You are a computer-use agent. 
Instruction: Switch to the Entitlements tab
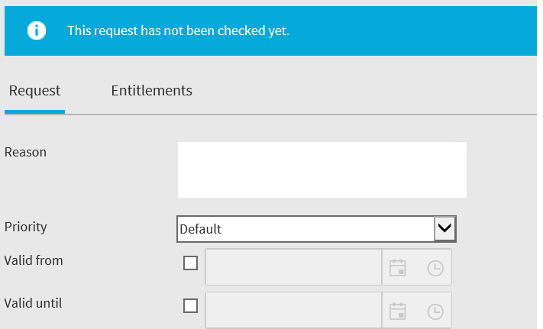152,91
